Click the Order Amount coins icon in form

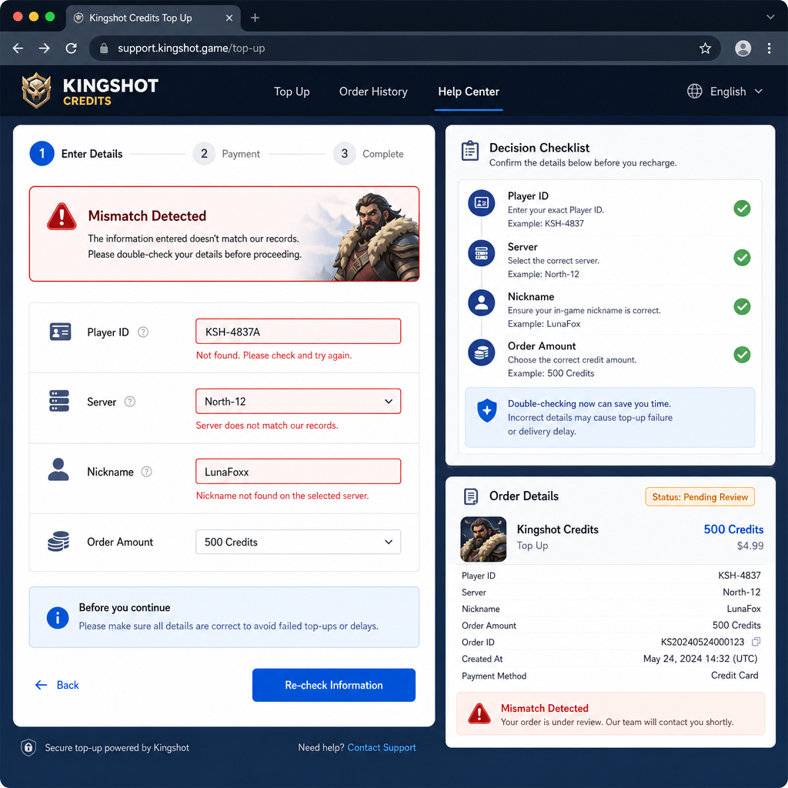pos(58,541)
